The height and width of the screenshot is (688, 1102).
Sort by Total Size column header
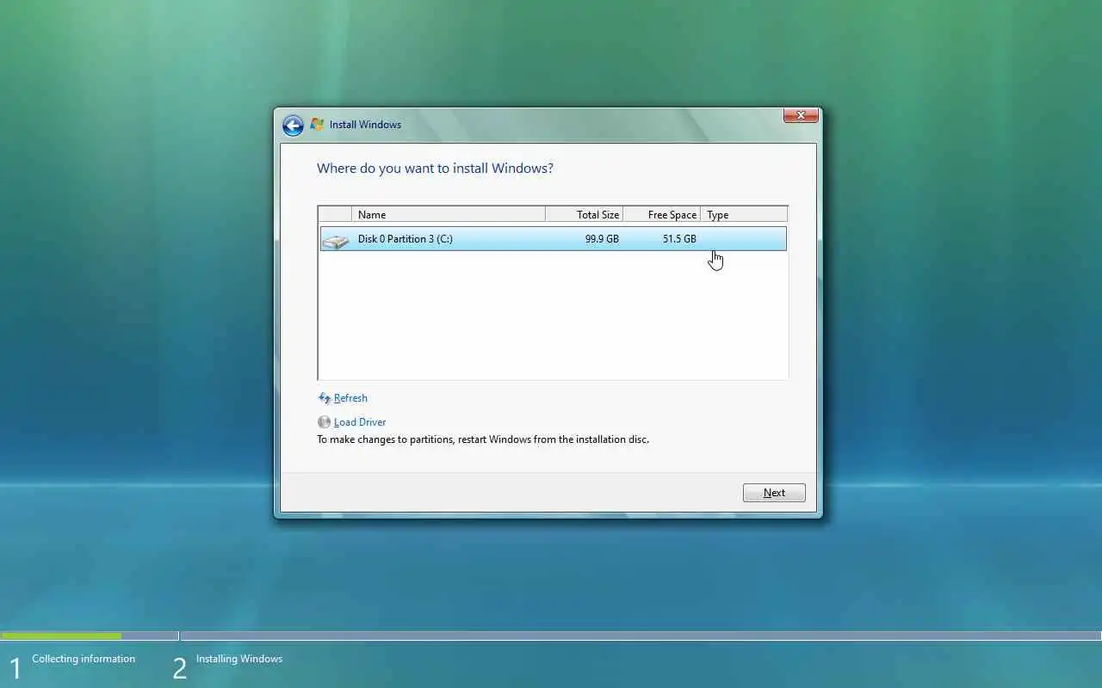point(585,215)
